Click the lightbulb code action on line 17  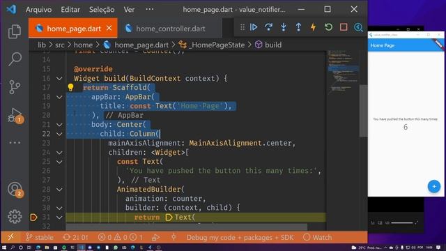70,87
